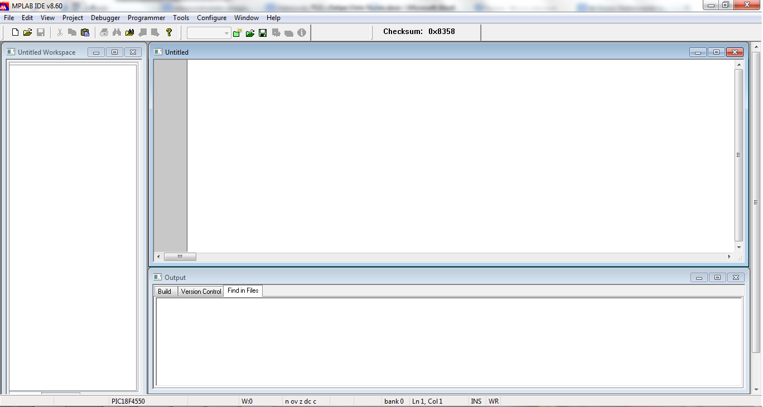Click the Find in Files folder icon

pyautogui.click(x=130, y=33)
